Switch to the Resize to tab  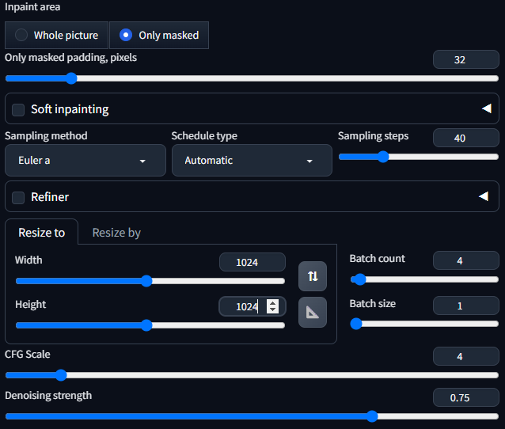click(x=41, y=233)
